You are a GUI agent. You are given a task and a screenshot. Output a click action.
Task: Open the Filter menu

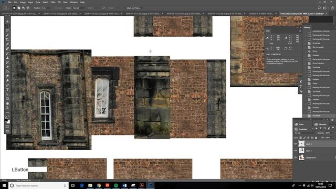53,2
